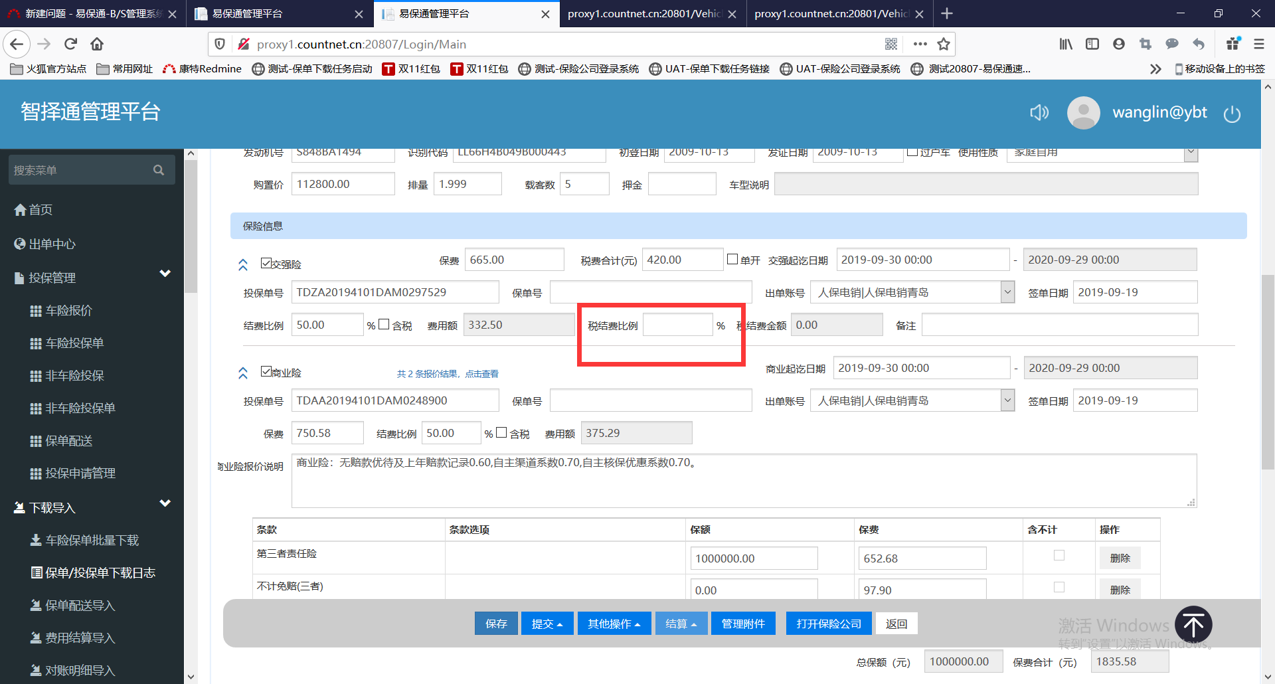Open the browser home page icon
1275x684 pixels.
tap(97, 44)
